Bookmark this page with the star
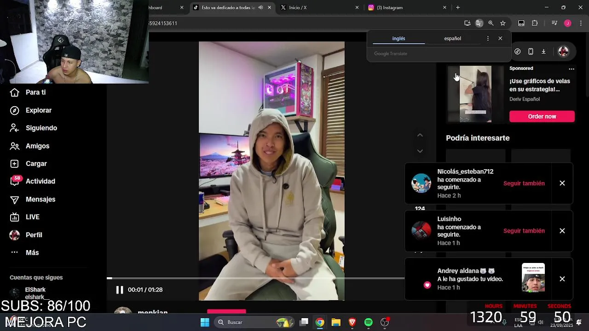This screenshot has height=331, width=589. coord(503,23)
